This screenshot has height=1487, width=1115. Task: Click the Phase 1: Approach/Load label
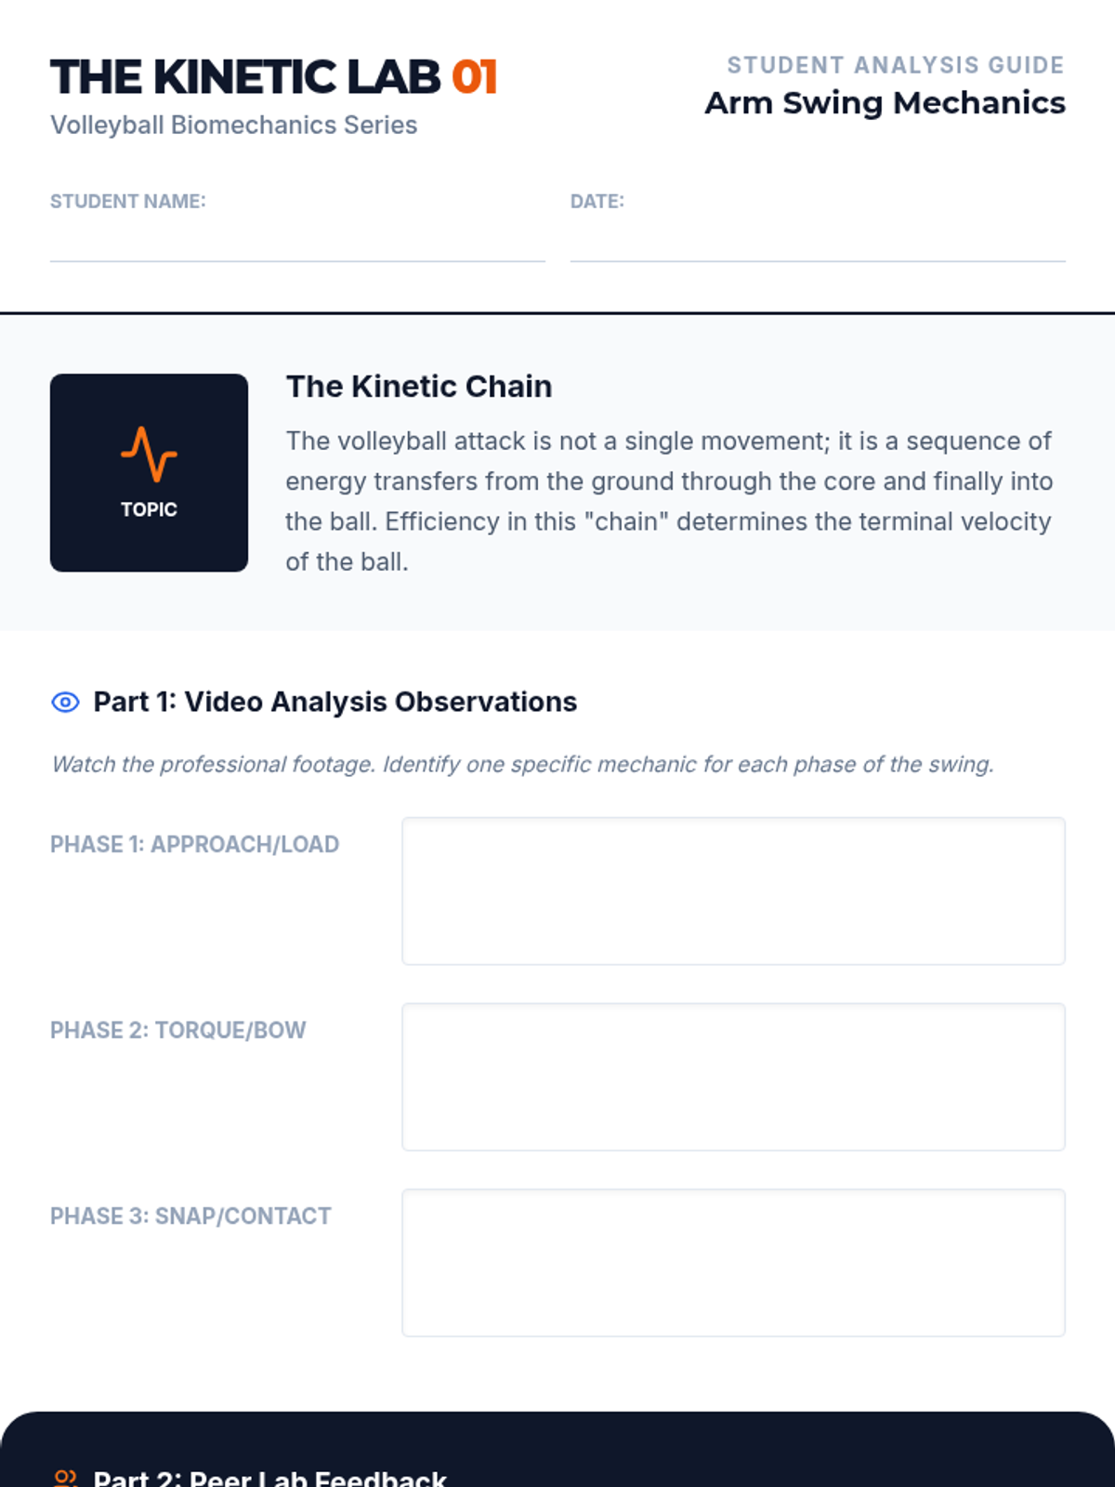point(194,845)
